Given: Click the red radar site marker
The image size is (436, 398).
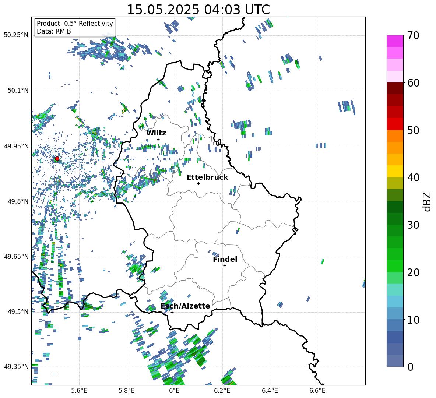Looking at the screenshot, I should pos(57,159).
